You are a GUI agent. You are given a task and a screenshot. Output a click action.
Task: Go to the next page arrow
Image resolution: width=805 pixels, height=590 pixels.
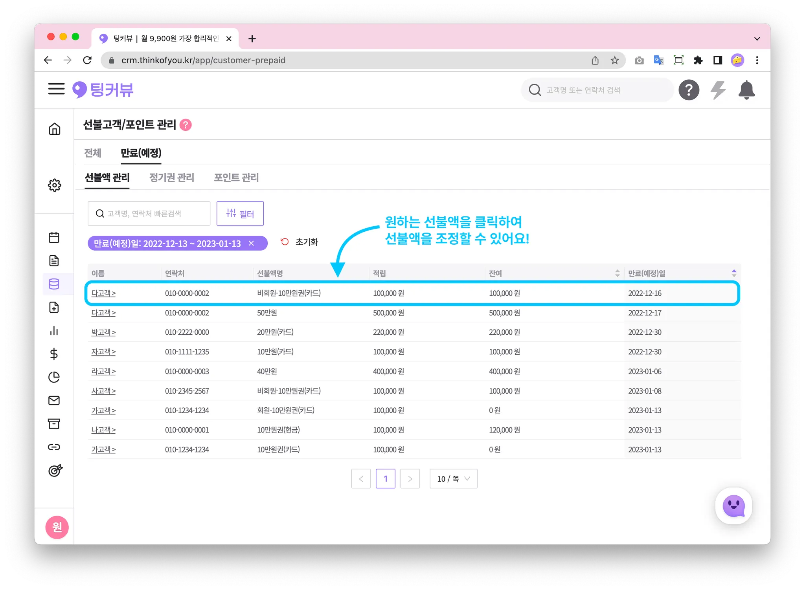(410, 479)
